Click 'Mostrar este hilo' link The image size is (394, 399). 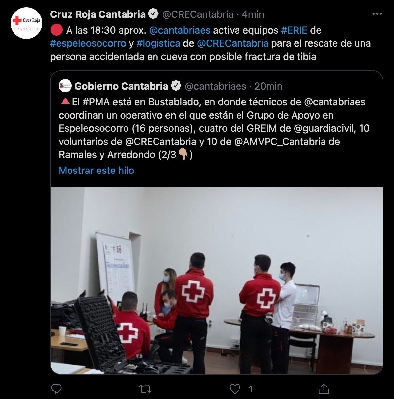tap(97, 171)
